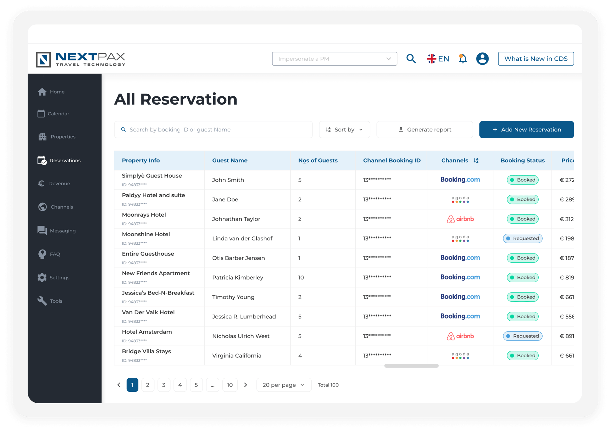Click guest name Patricia Kimberley

pos(238,277)
